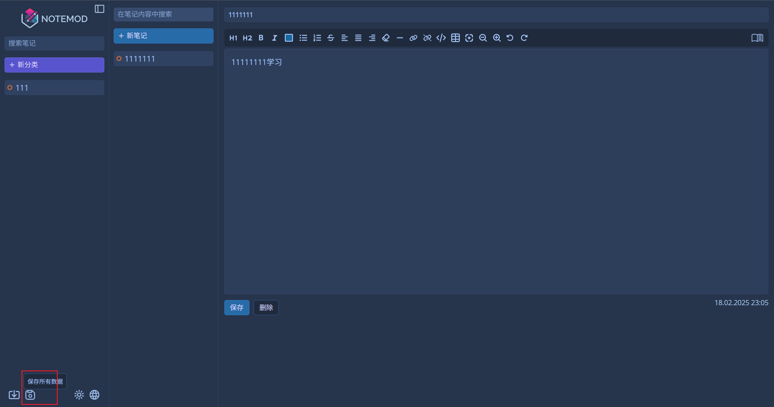Screen dimensions: 774x407
Task: Open the language globe menu
Action: coord(95,395)
